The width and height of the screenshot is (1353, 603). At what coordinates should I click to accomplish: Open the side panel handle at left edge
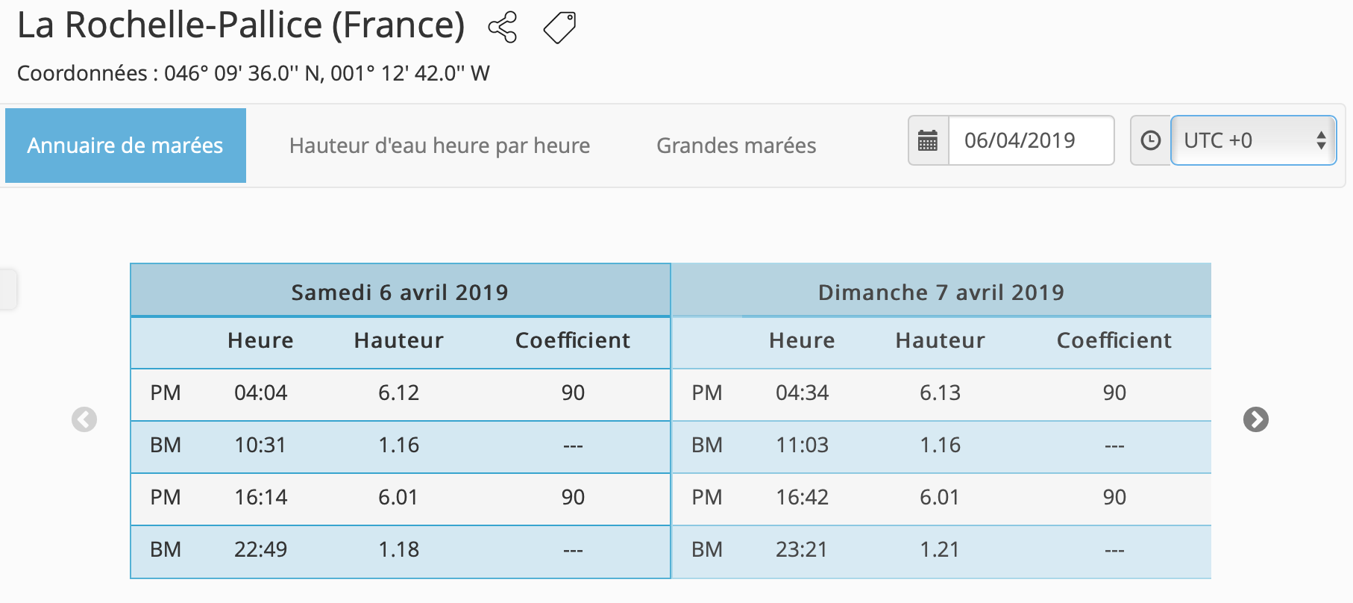[7, 289]
